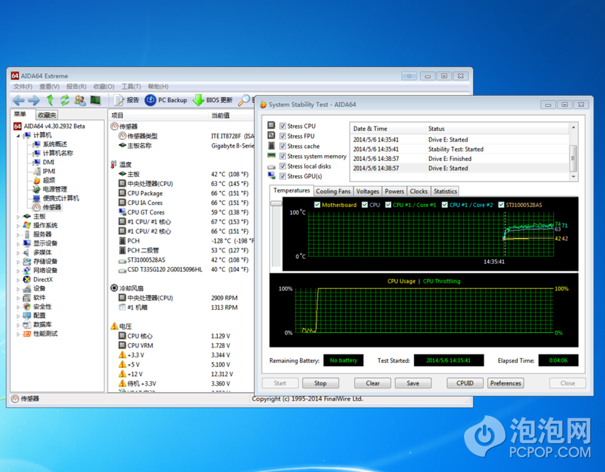Select 计算机名称 tree entry
The image size is (605, 472).
[58, 153]
